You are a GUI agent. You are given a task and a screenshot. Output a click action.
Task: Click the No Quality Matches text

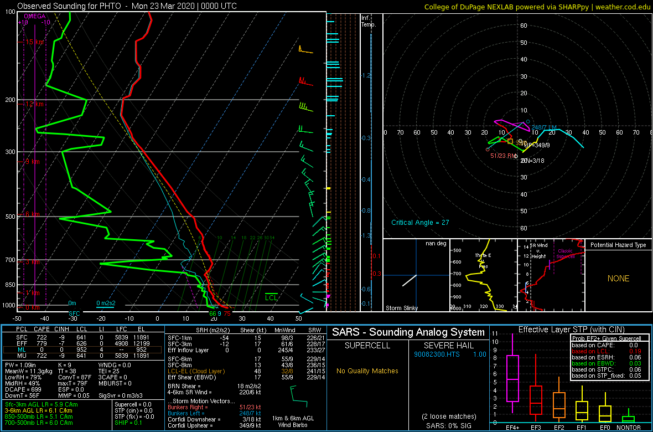[x=367, y=371]
